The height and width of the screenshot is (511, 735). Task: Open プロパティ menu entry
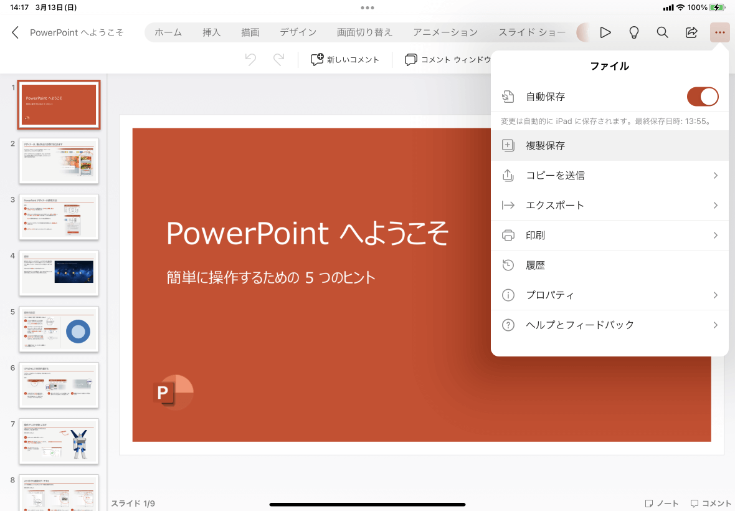(x=609, y=295)
